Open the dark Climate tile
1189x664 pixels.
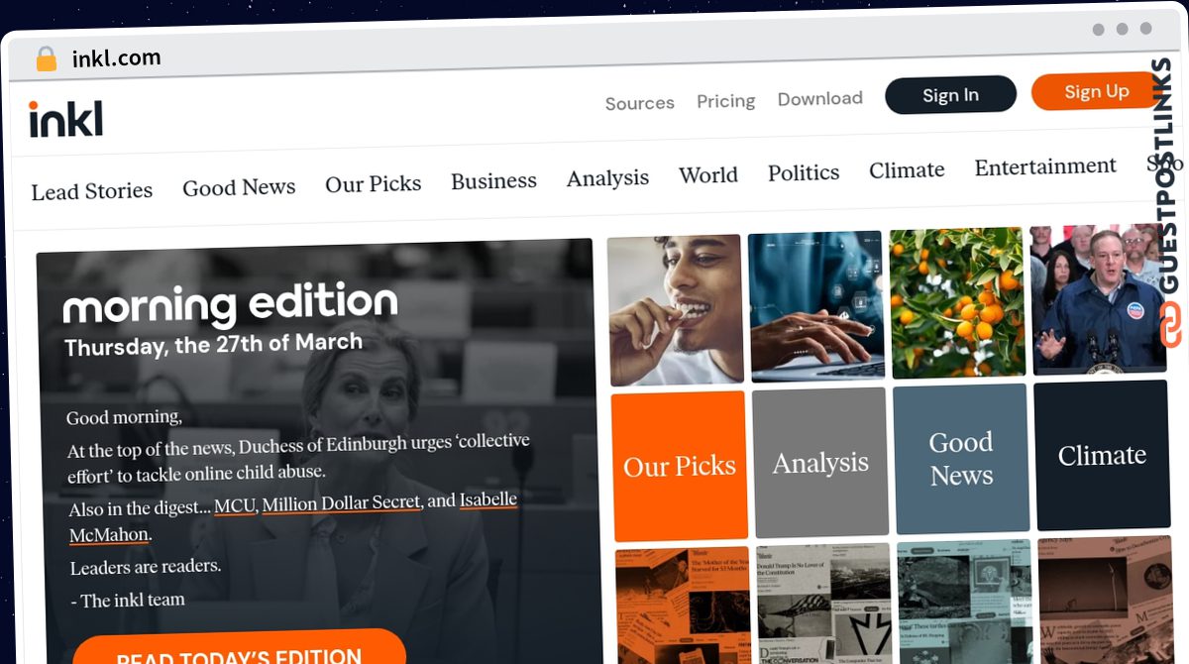(x=1102, y=455)
